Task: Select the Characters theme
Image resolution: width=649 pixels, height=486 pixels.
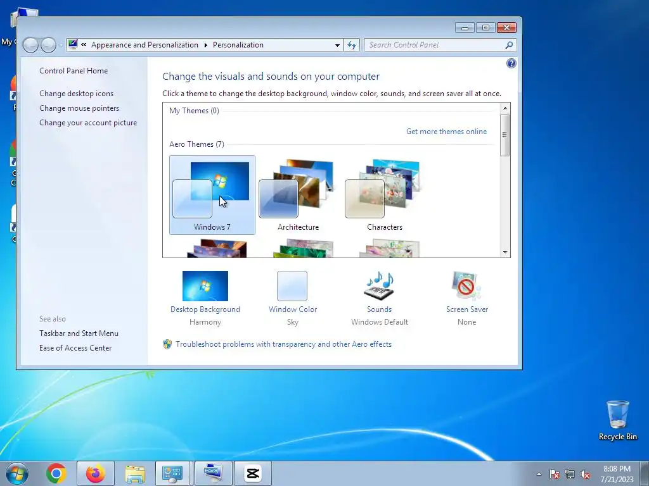Action: pos(385,195)
